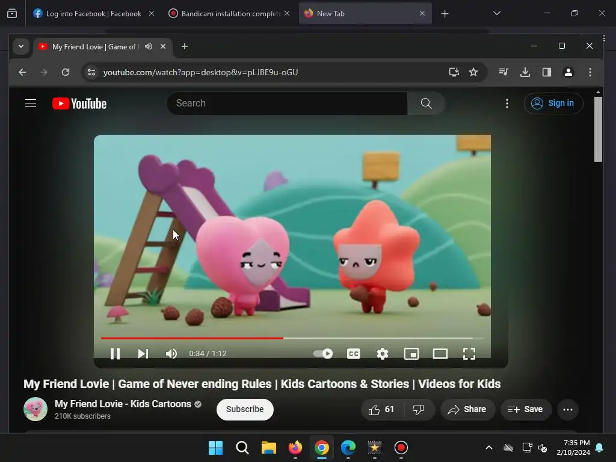This screenshot has width=616, height=462.
Task: Focus the YouTube Search field
Action: [x=287, y=103]
